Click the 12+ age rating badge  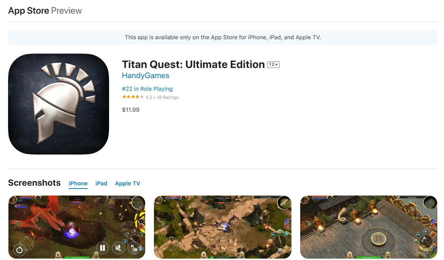tap(273, 65)
